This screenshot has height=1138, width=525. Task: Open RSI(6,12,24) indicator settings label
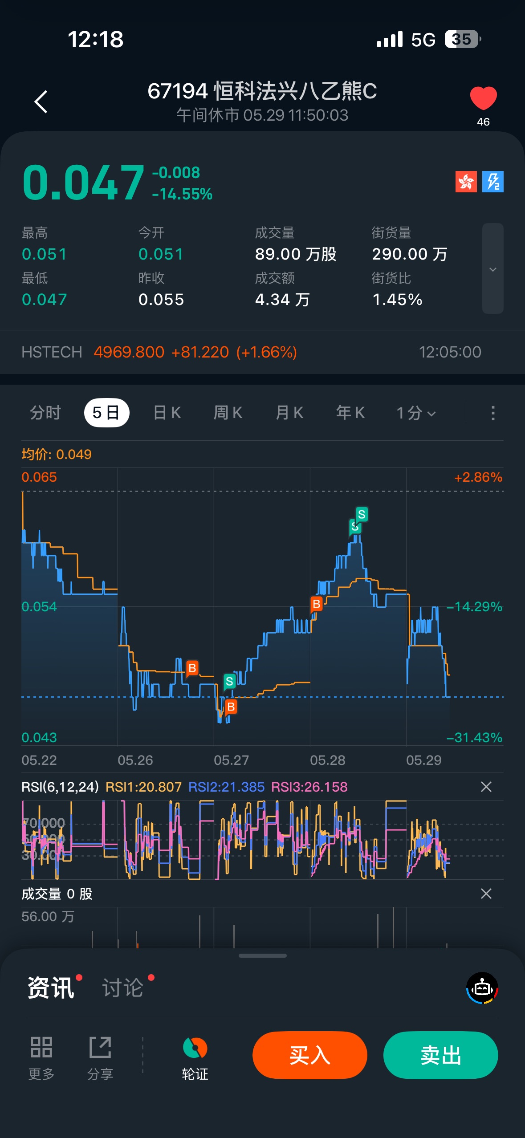point(60,787)
